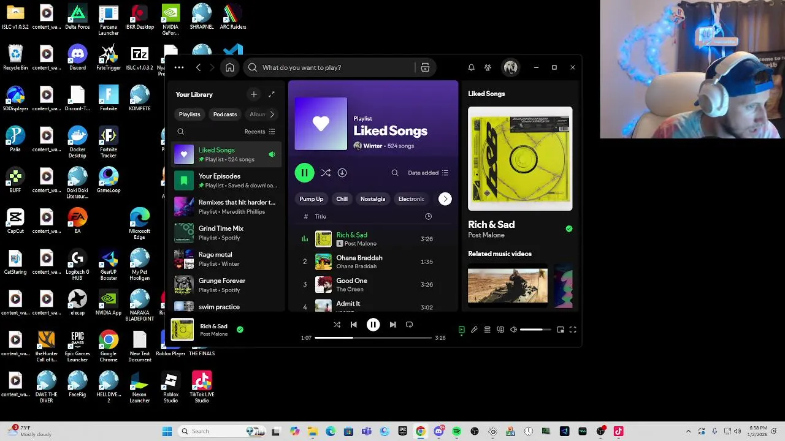785x441 pixels.
Task: Open the lyrics microphone icon
Action: [474, 330]
